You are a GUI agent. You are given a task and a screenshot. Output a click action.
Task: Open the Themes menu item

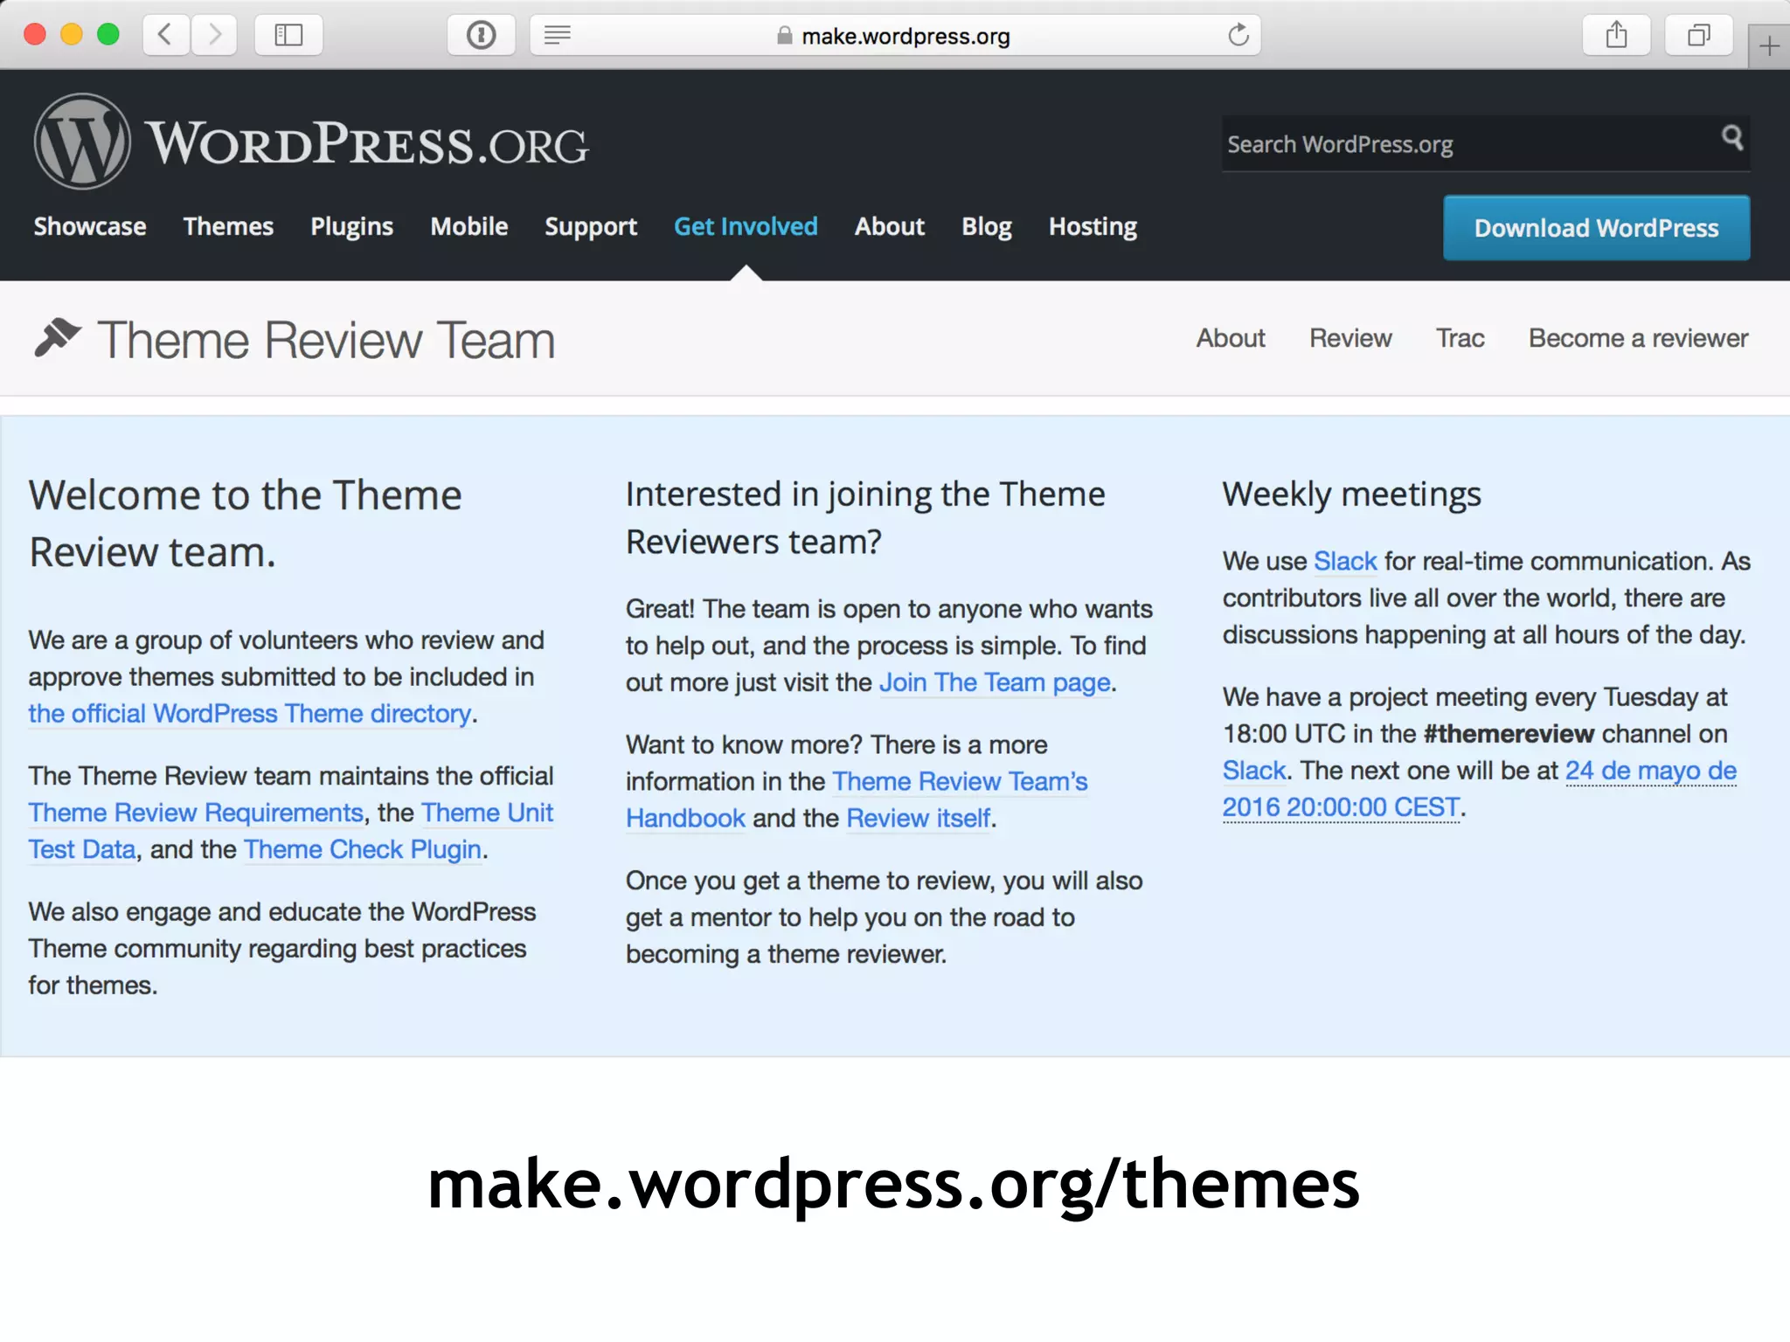[x=228, y=226]
